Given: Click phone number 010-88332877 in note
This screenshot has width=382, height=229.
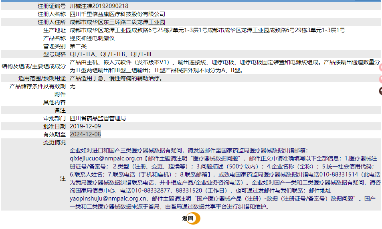Looking at the screenshot, I should click(x=151, y=191).
